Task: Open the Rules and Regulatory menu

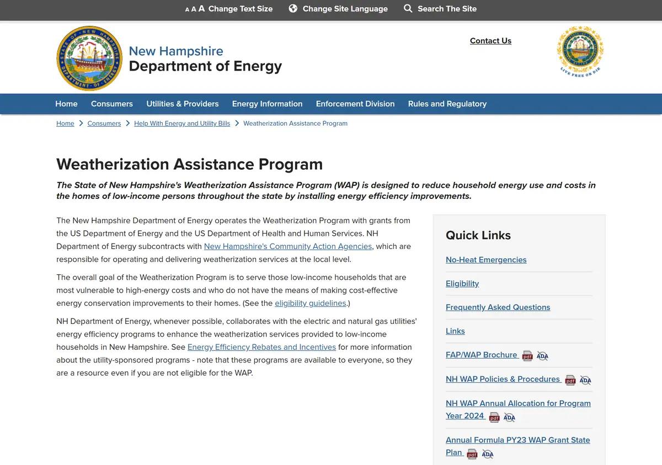Action: [x=447, y=104]
